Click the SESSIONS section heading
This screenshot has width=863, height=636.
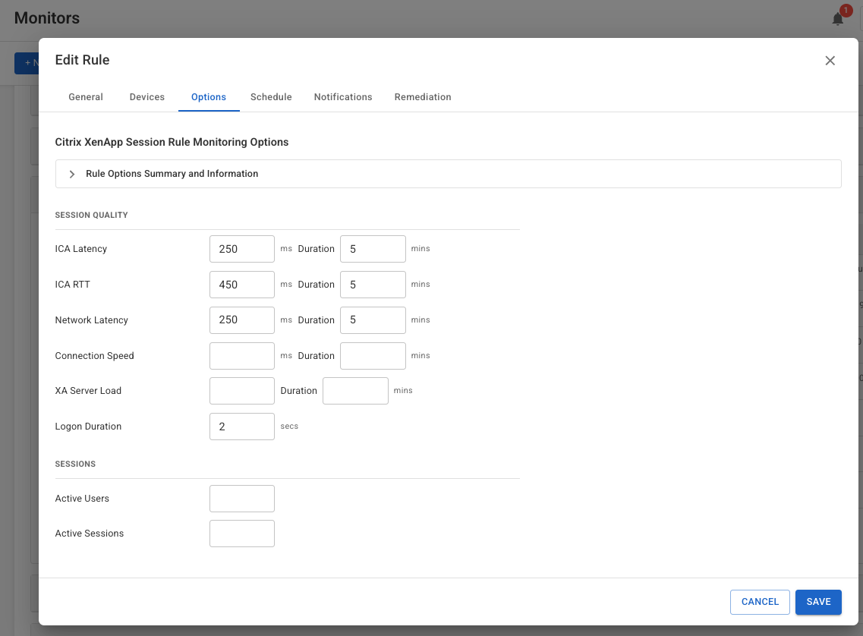click(x=75, y=464)
